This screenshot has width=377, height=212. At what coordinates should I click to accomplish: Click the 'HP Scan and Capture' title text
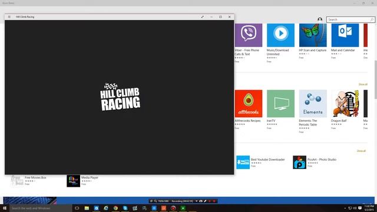(313, 50)
